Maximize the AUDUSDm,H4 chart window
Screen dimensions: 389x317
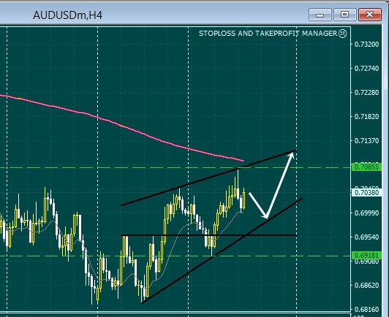[345, 15]
